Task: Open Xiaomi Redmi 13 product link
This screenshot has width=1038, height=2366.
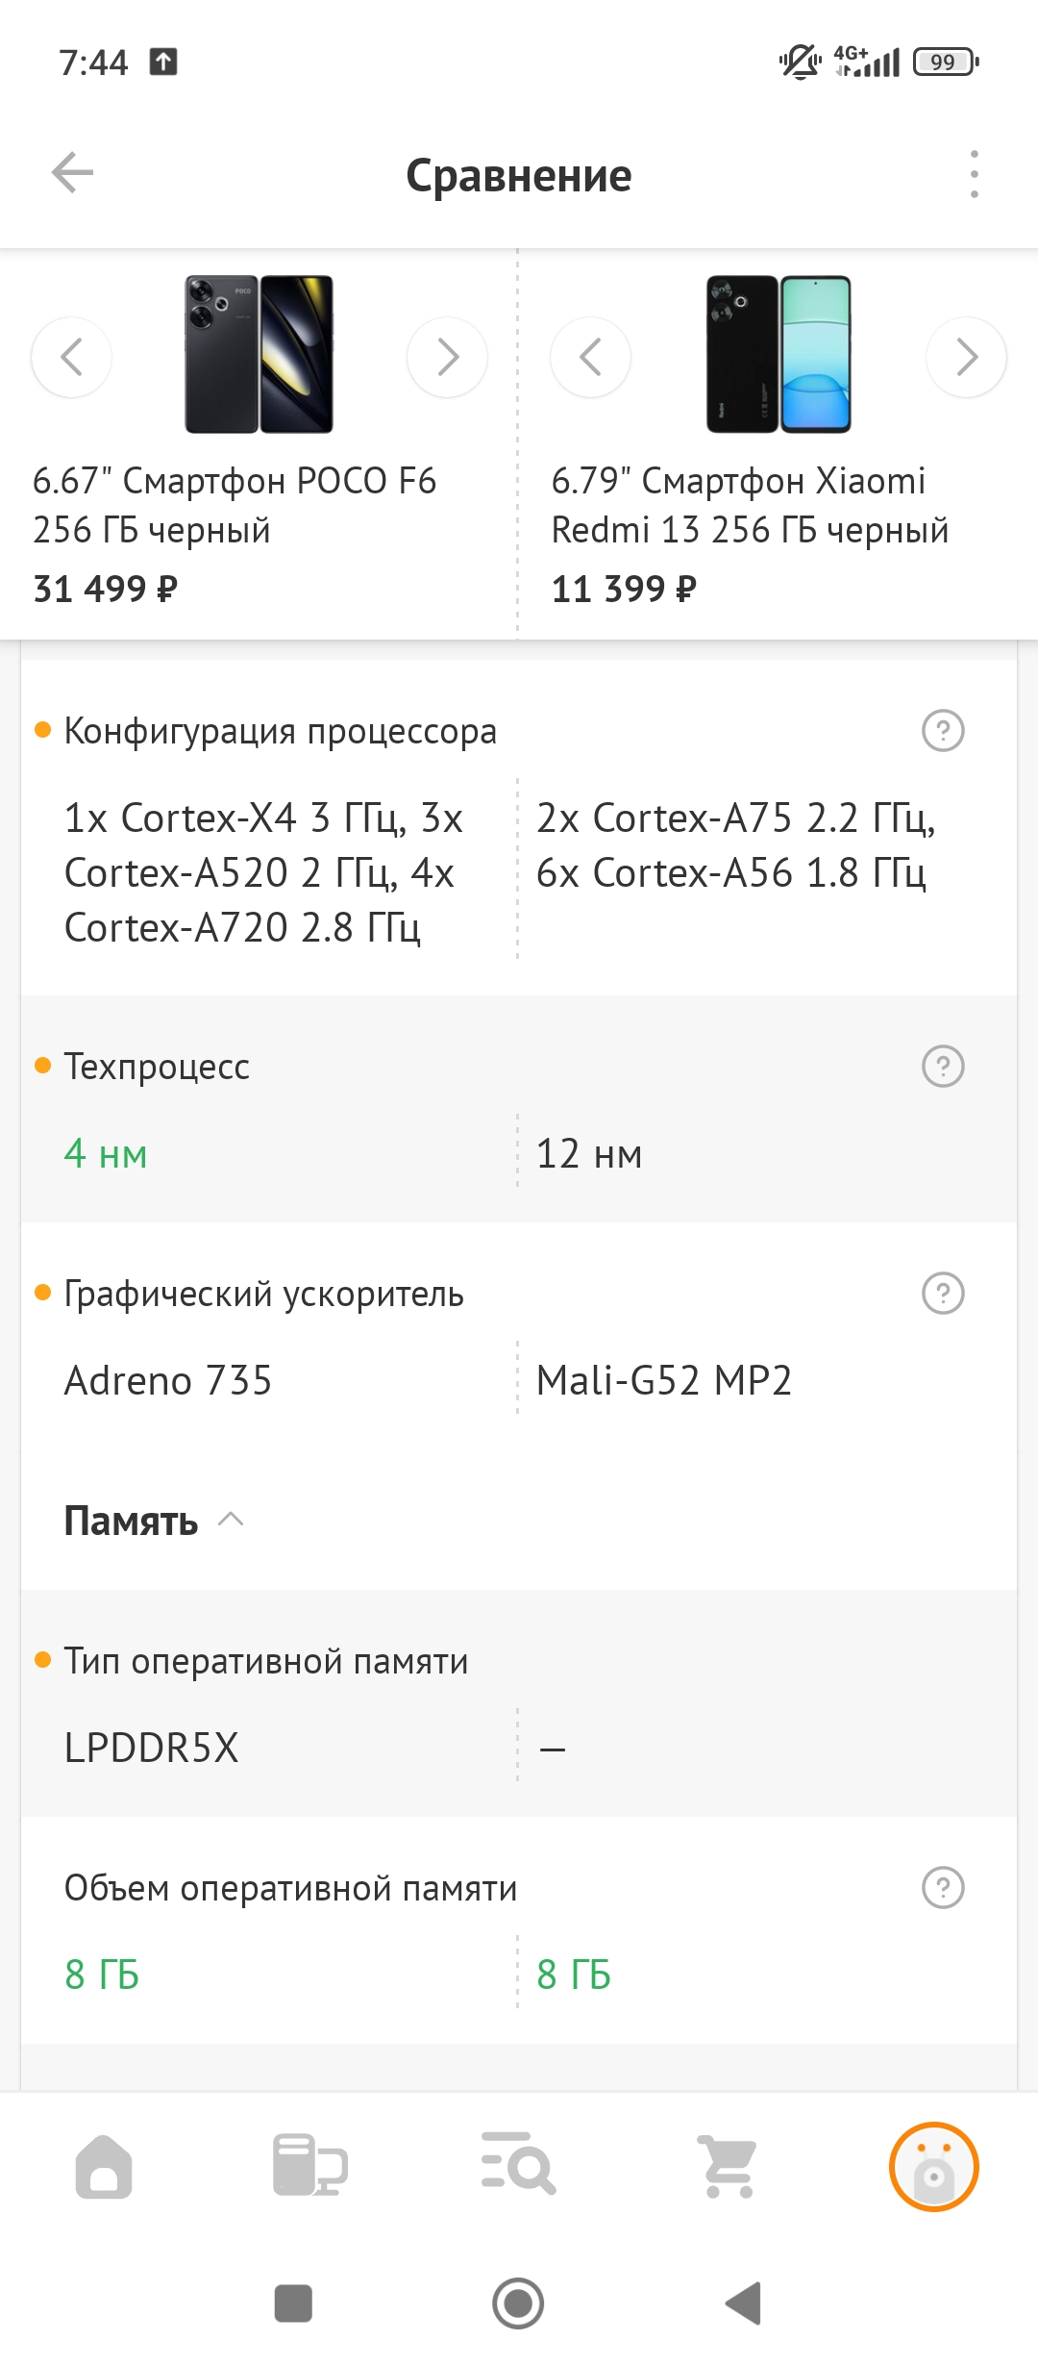Action: [x=750, y=505]
